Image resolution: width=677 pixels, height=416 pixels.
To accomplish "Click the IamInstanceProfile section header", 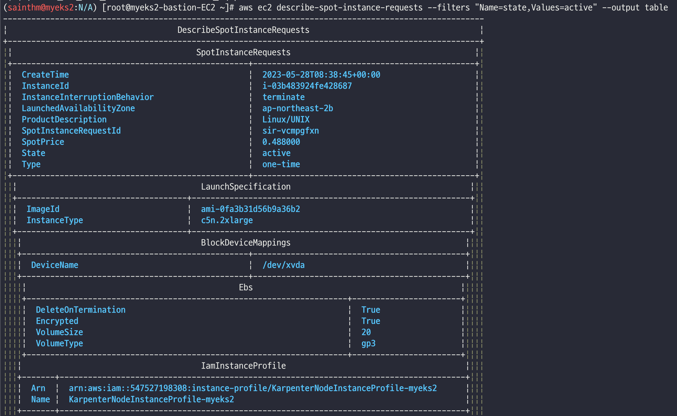I will click(243, 366).
